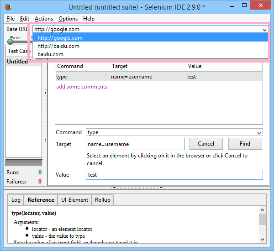Click the Find button

coord(245,144)
